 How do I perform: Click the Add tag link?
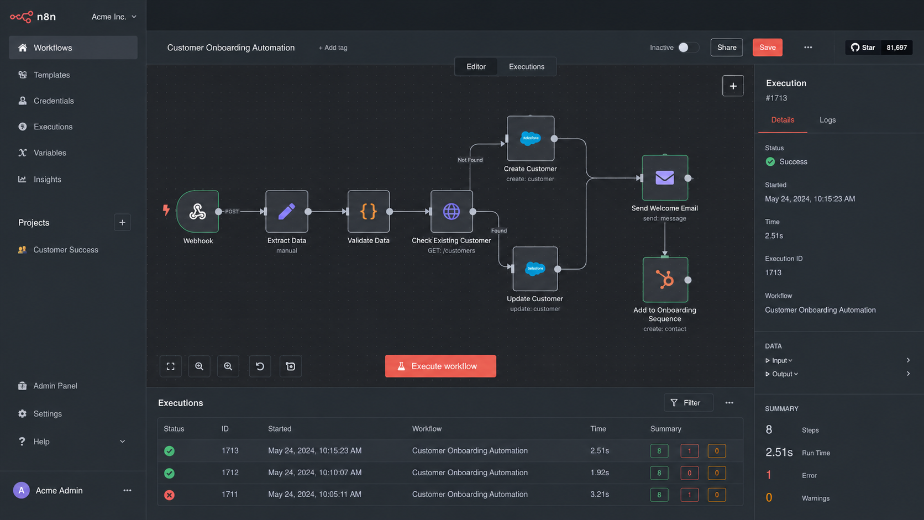click(333, 48)
